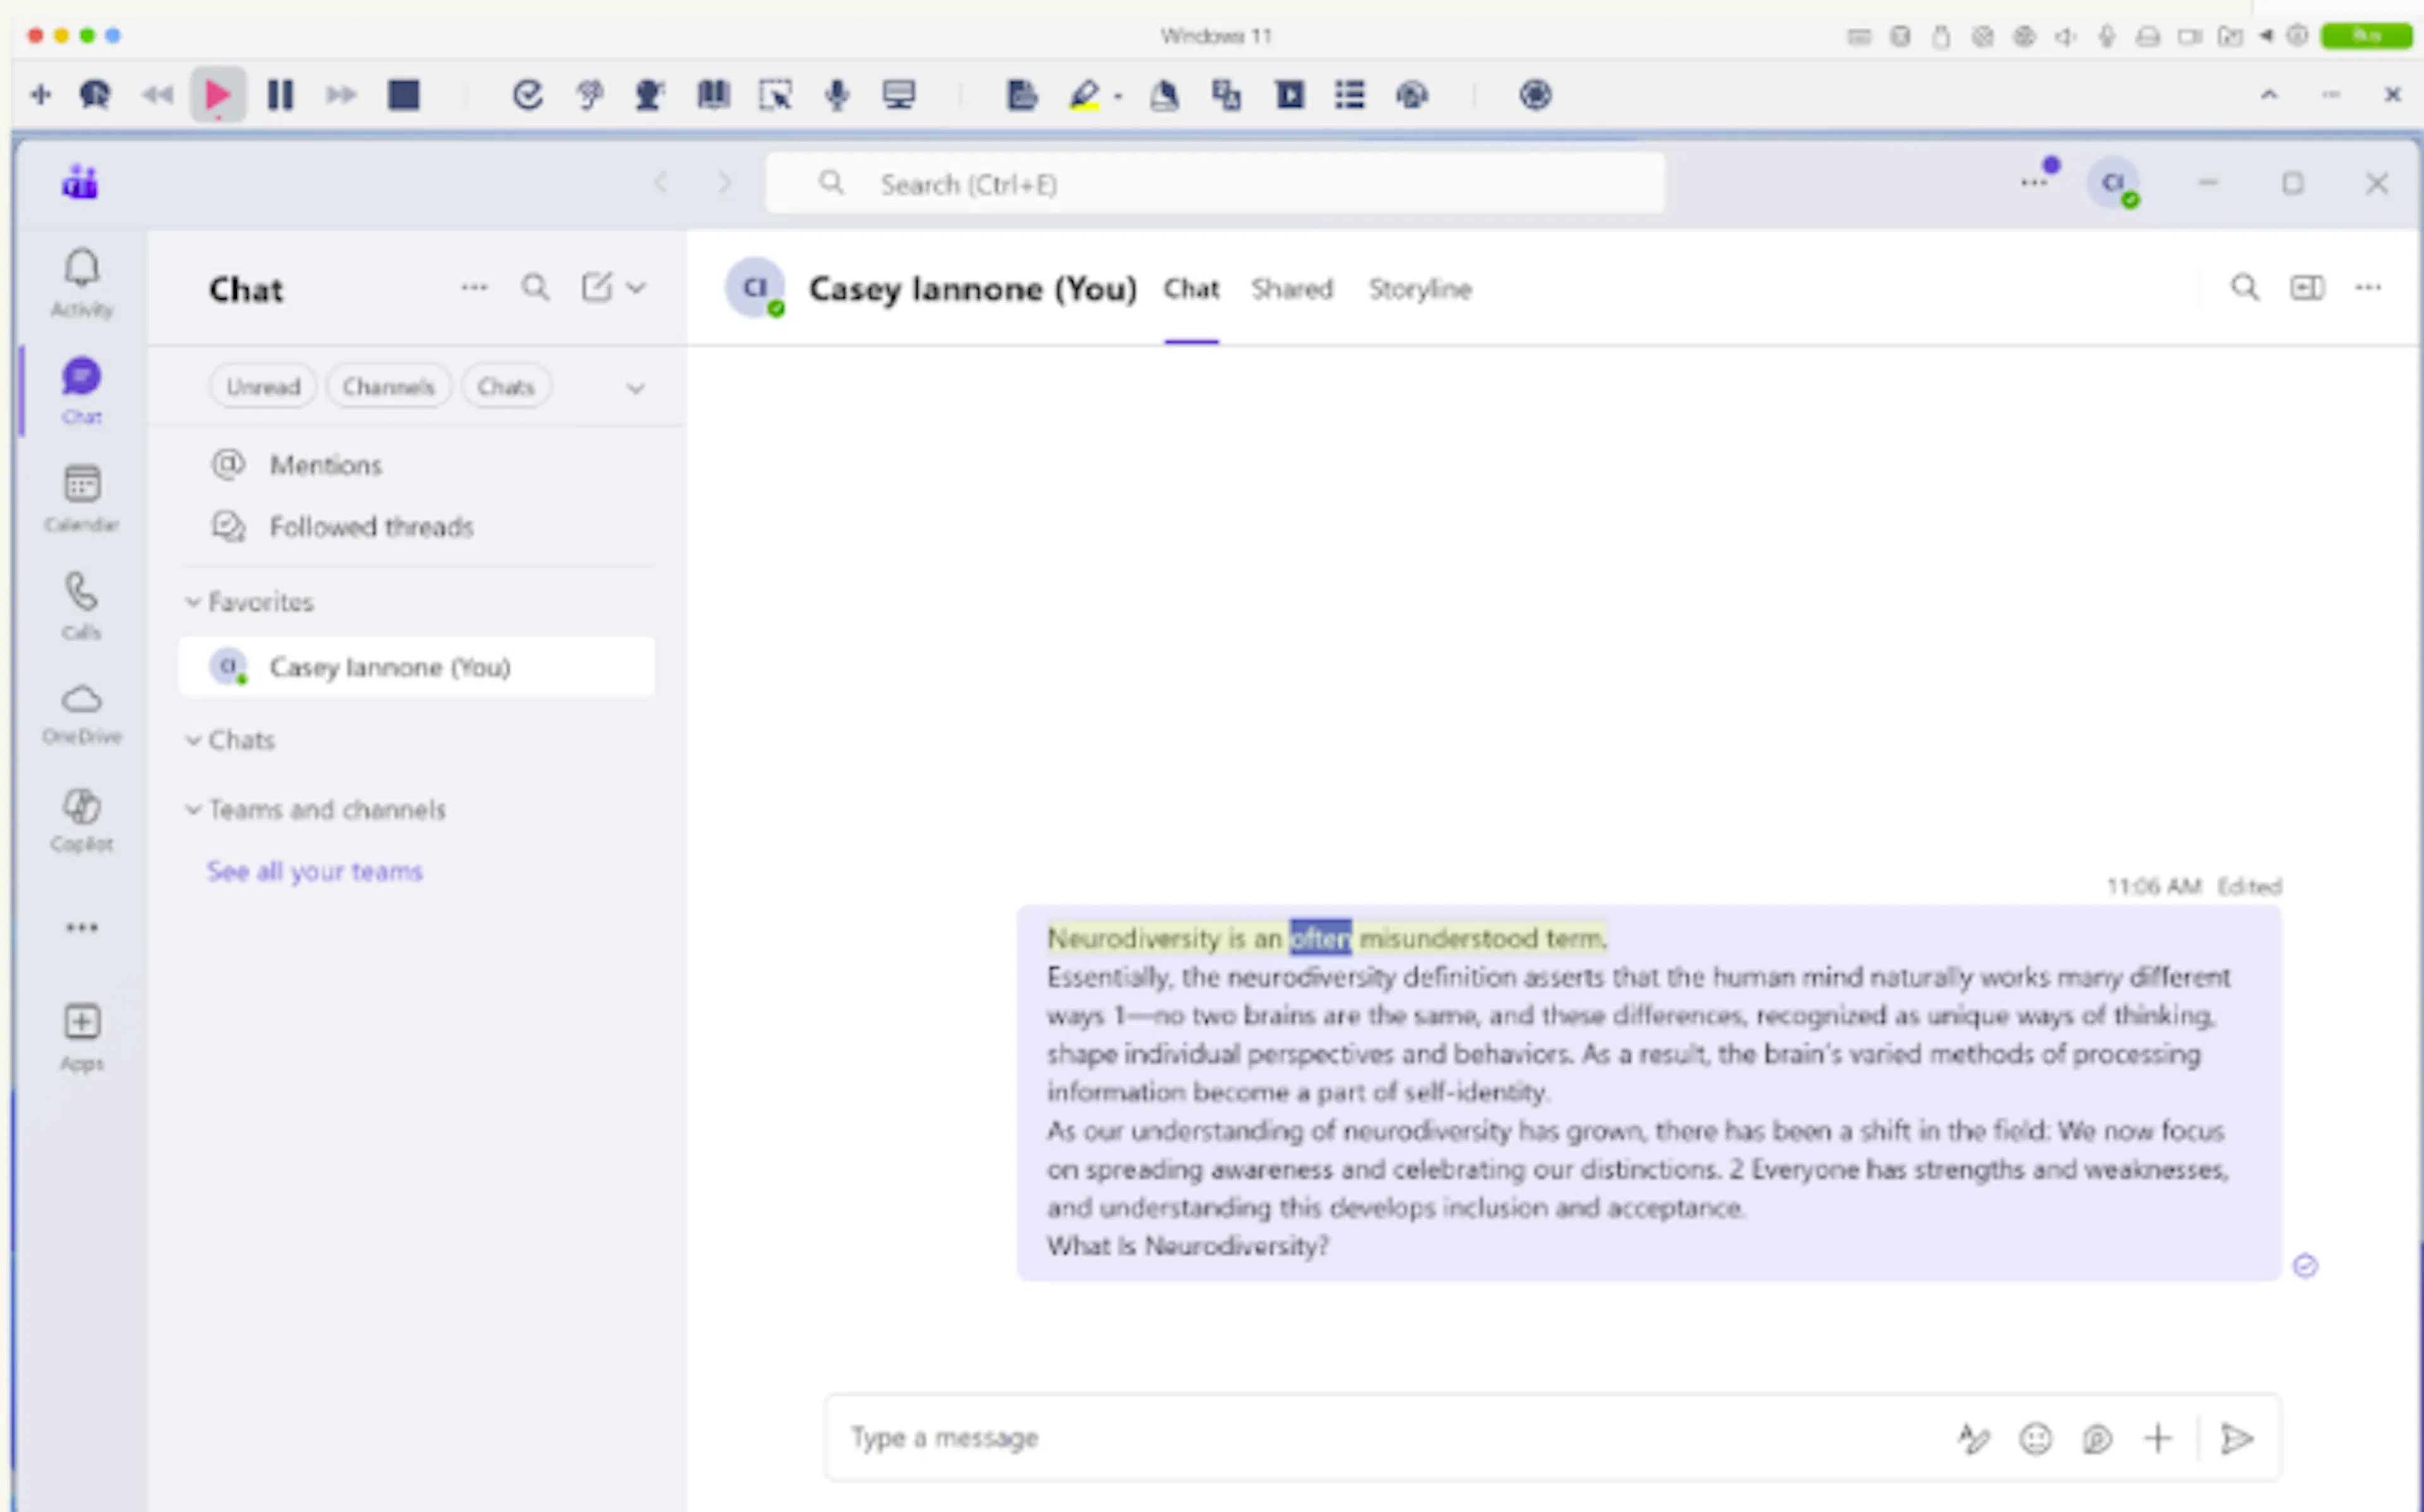
Task: Click the Type a message box
Action: (x=1390, y=1438)
